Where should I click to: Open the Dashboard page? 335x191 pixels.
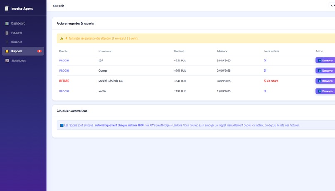(23, 23)
